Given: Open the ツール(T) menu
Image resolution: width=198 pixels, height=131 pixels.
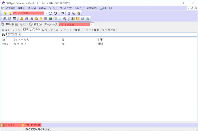Looking at the screenshot, I should [x=53, y=8].
